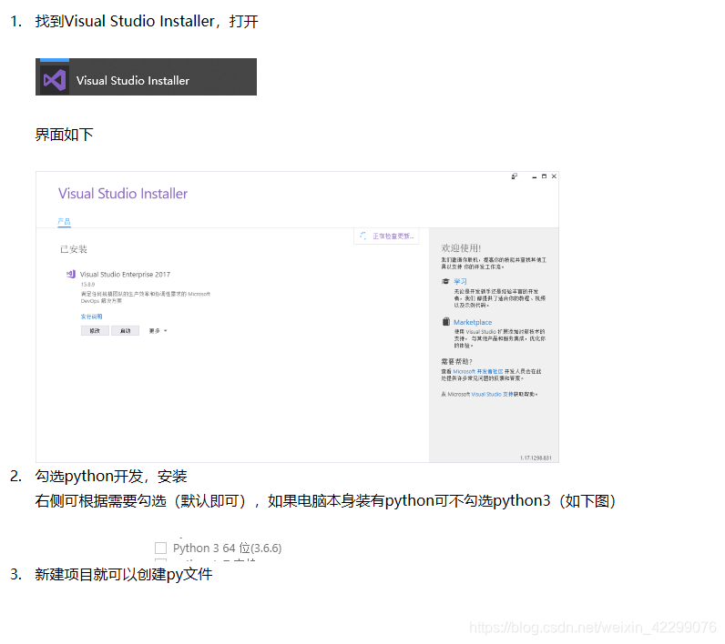This screenshot has height=644, width=725.
Task: Click the 正在检查更新 status box
Action: 386,236
